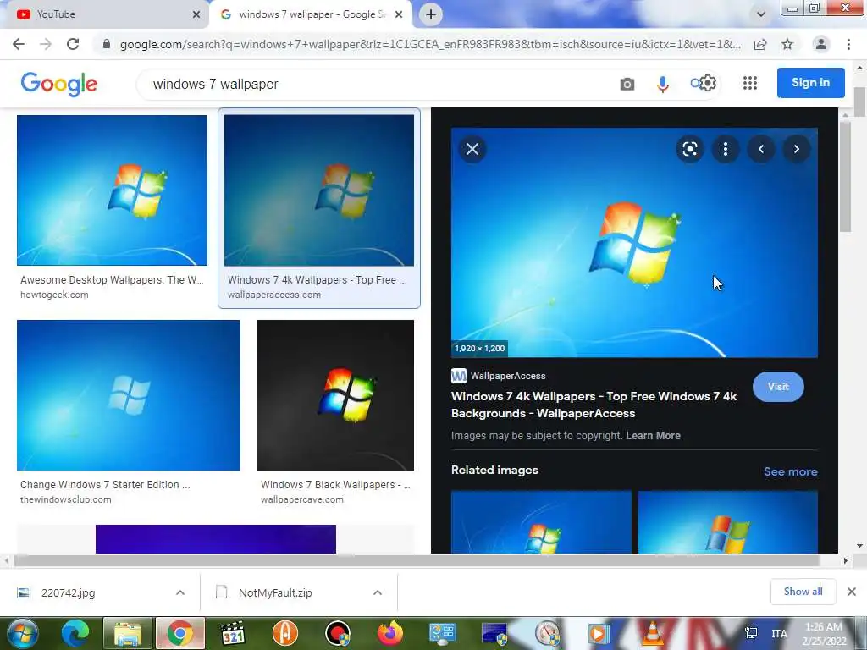
Task: Click the large preview wallpaper image
Action: coord(634,243)
